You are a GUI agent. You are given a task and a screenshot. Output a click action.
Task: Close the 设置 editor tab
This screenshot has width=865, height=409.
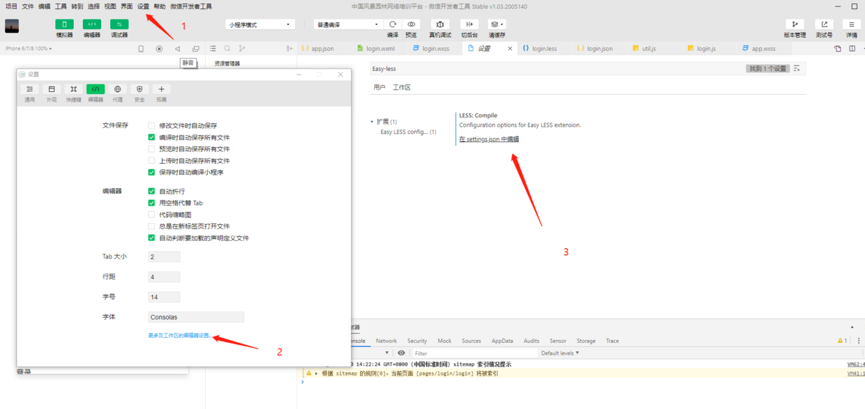[510, 49]
